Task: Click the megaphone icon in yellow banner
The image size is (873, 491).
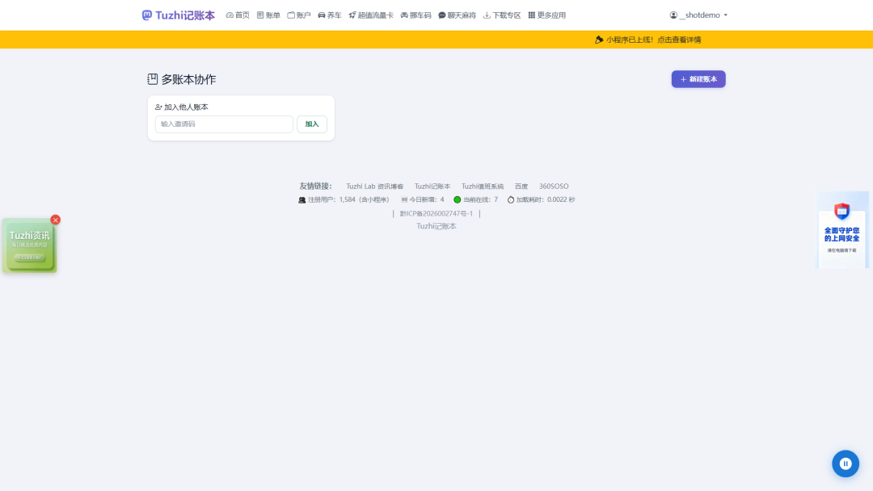Action: pos(599,40)
